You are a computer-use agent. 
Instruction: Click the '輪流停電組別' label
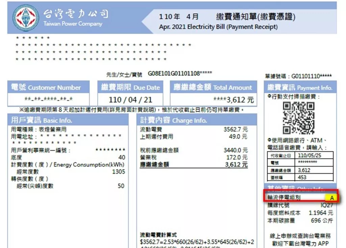point(284,197)
